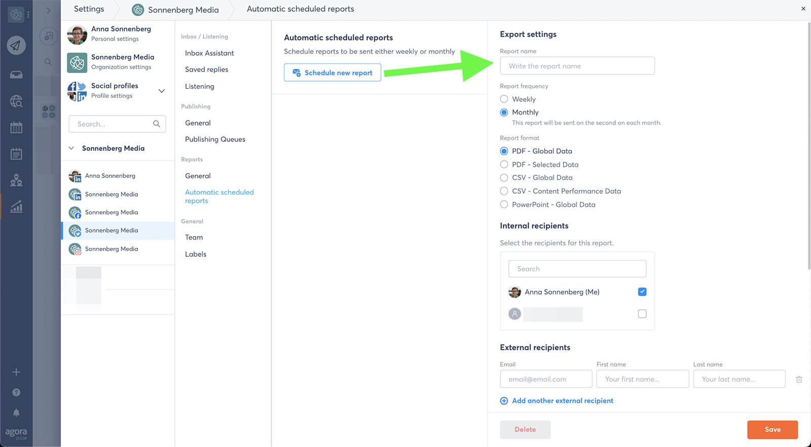Select the Sonnenberg Media Facebook profile
Viewport: 811px width, 447px height.
pos(118,212)
